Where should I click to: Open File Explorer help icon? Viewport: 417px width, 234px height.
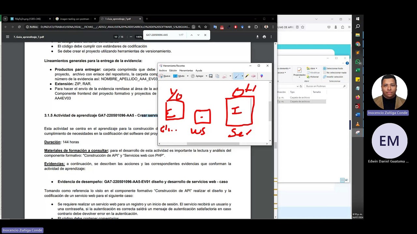(x=347, y=63)
